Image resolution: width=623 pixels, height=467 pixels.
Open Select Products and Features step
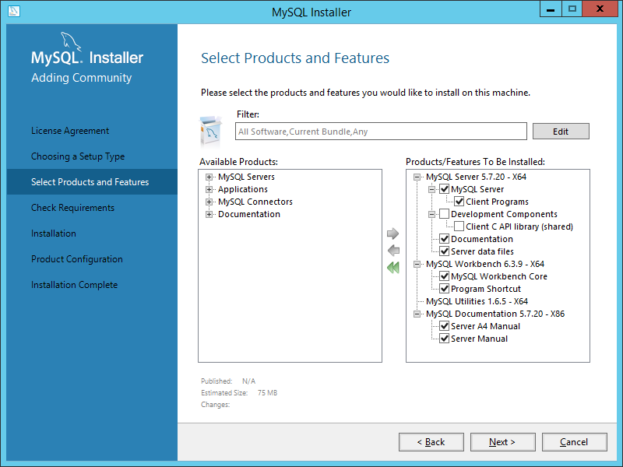[92, 182]
